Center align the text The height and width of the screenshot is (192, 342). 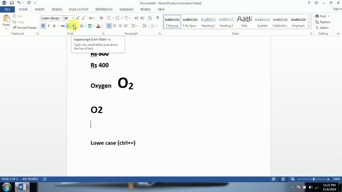coord(114,26)
